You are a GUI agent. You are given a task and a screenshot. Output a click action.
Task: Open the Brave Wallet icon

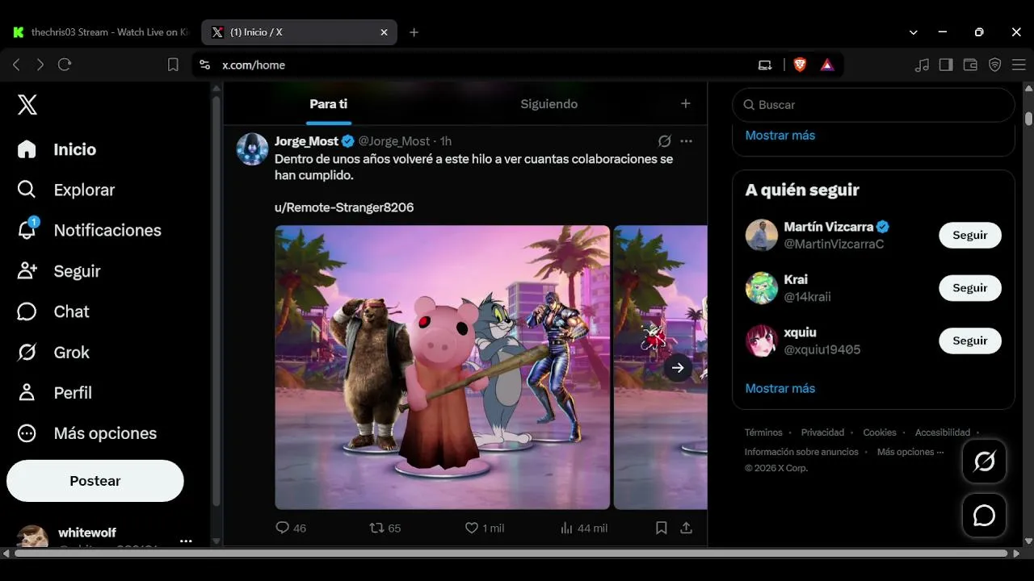970,65
